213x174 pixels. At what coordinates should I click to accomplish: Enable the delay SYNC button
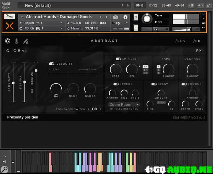coord(161,102)
